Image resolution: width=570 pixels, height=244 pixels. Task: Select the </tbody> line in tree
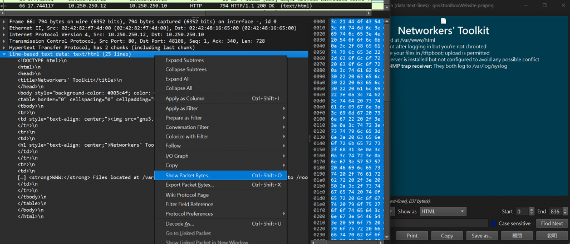pyautogui.click(x=32, y=197)
